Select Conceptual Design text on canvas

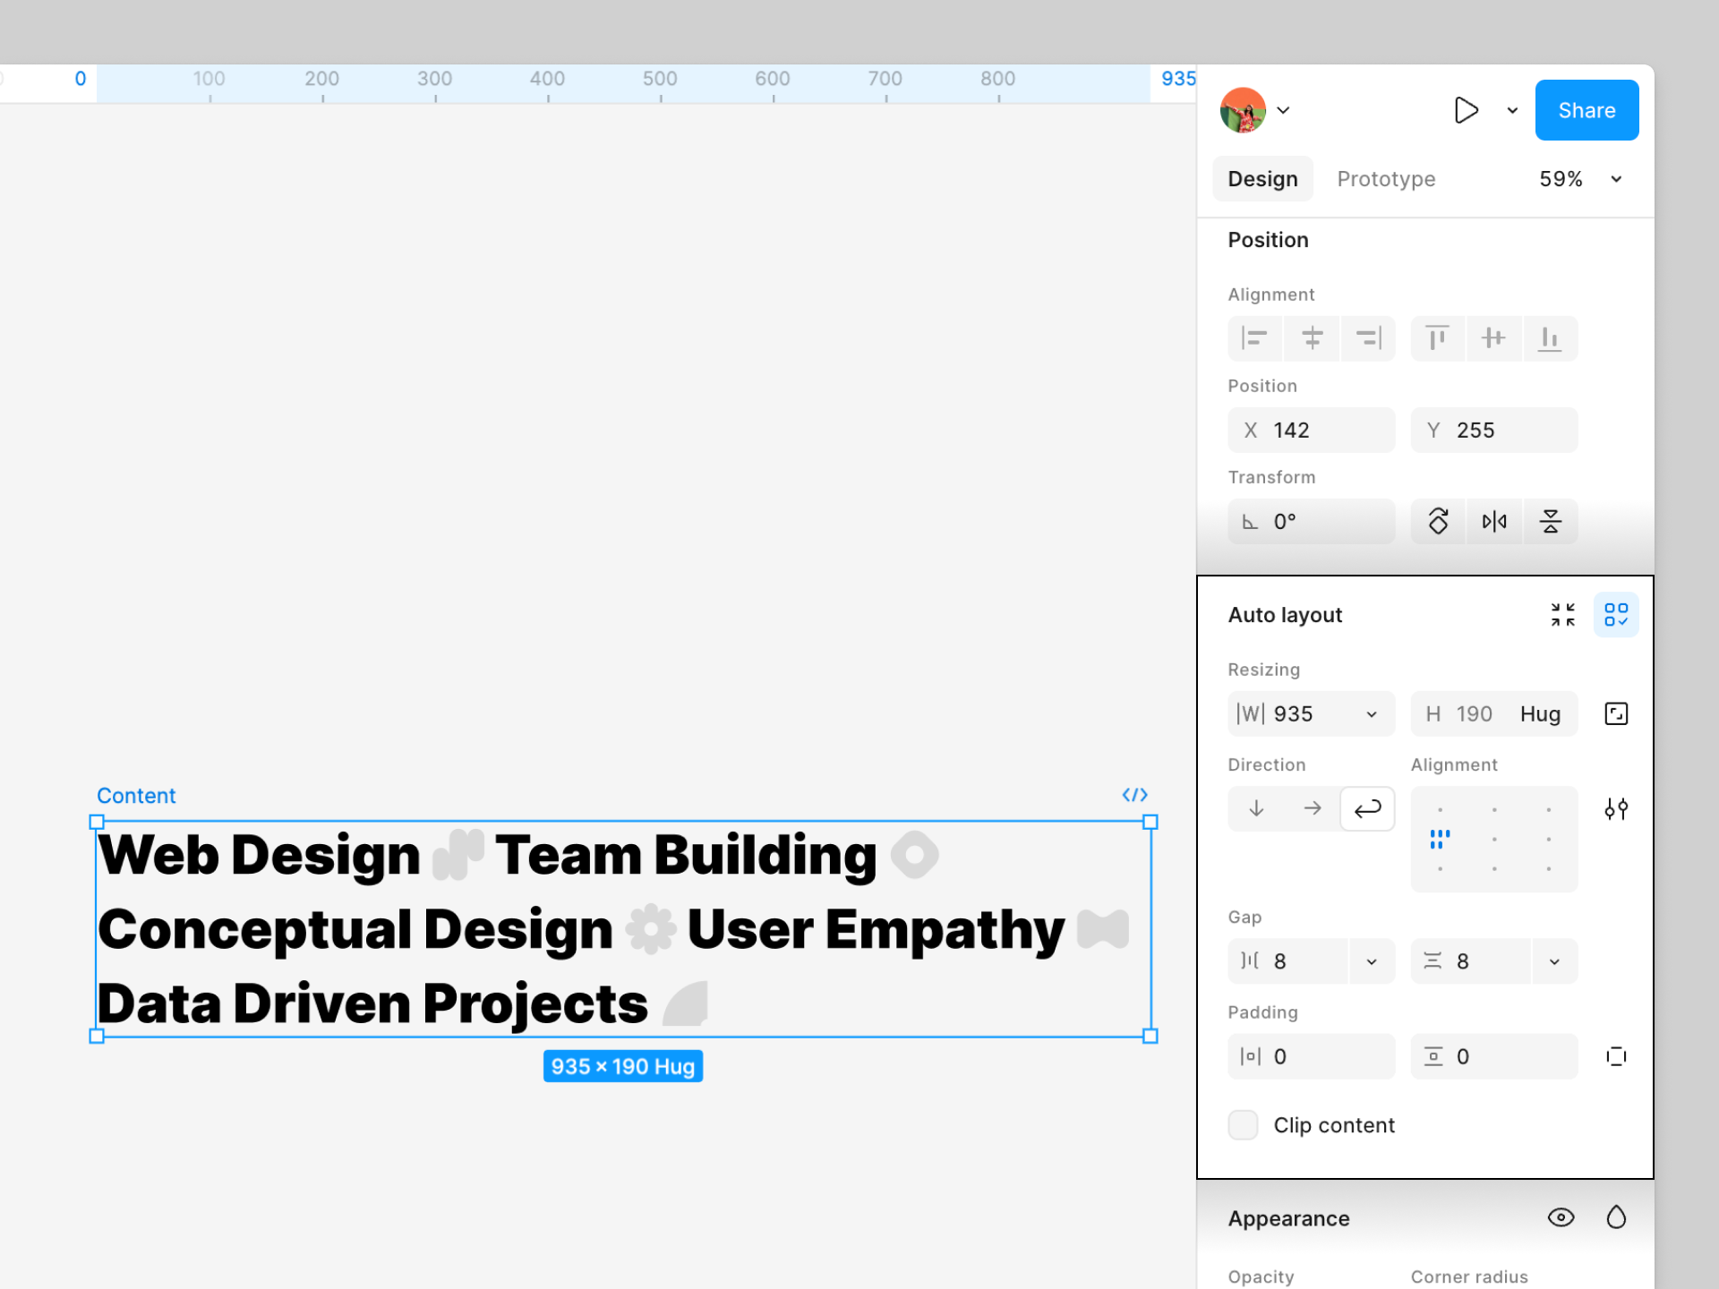[x=355, y=929]
